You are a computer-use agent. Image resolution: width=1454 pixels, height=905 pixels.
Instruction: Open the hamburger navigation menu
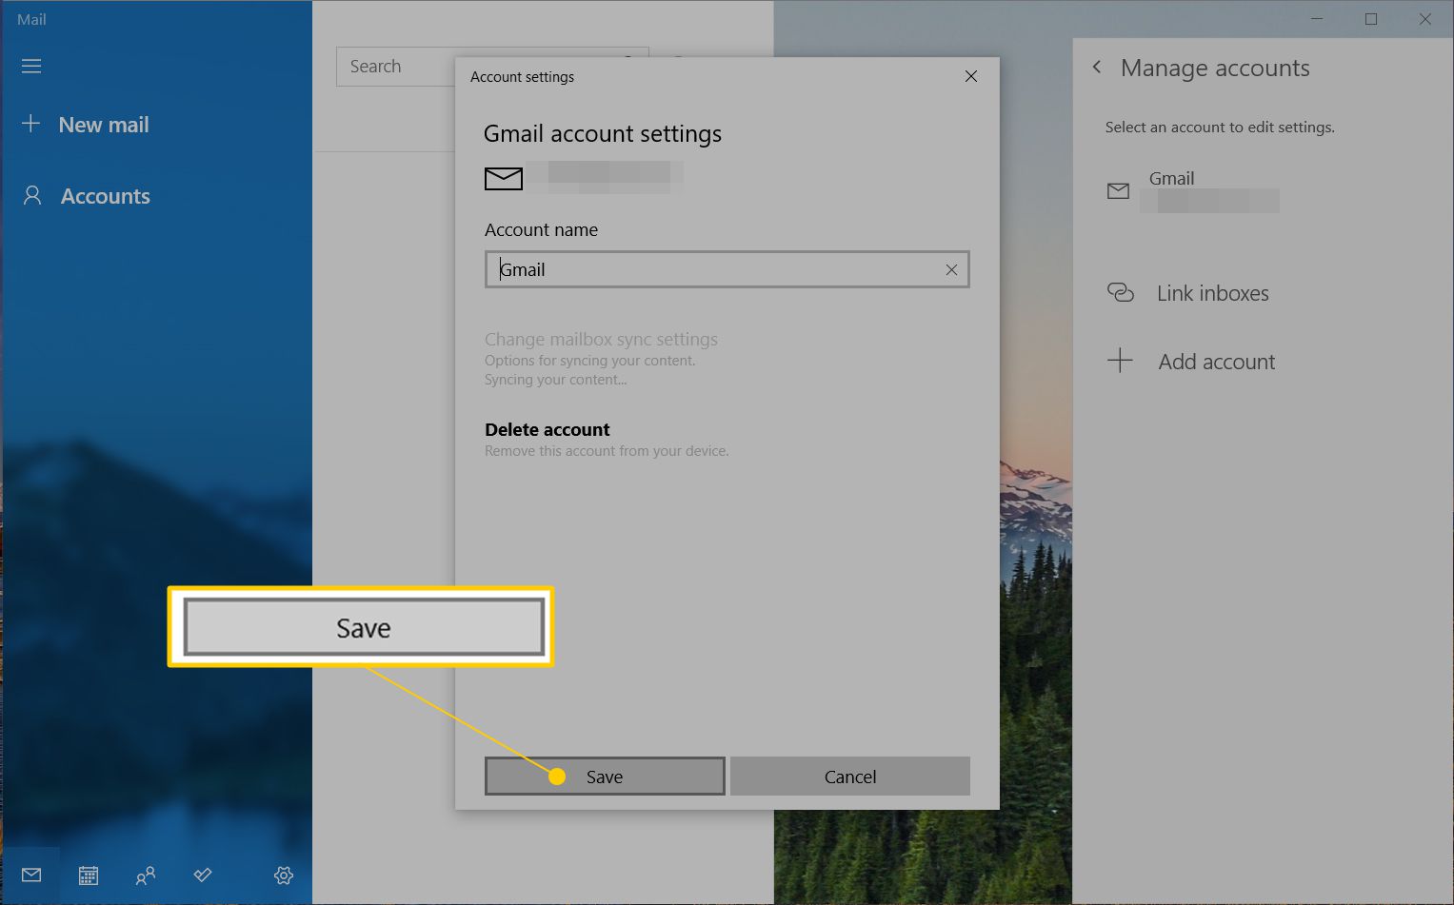click(31, 66)
